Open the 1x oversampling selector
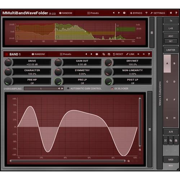The height and width of the screenshot is (180, 180). [171, 21]
